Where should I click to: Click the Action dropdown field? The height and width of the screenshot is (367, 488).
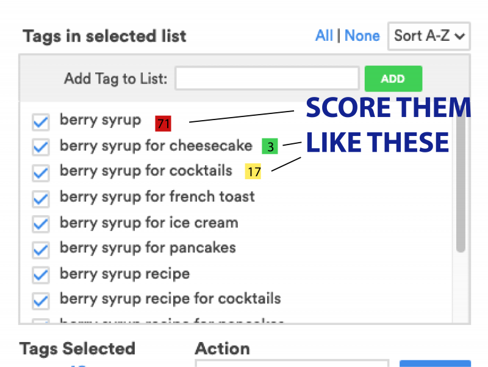[292, 363]
